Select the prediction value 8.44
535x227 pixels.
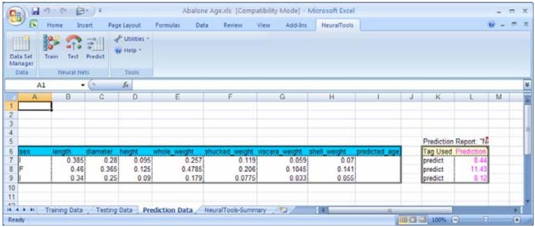click(471, 160)
